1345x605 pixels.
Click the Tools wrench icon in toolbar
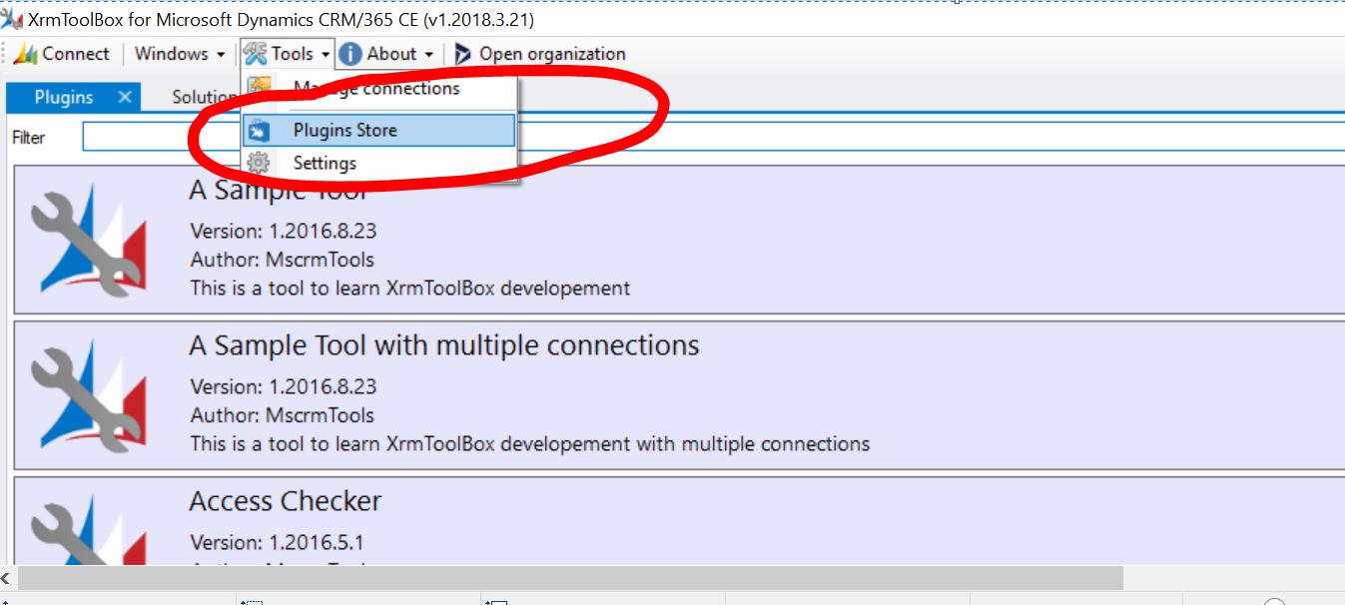(256, 54)
